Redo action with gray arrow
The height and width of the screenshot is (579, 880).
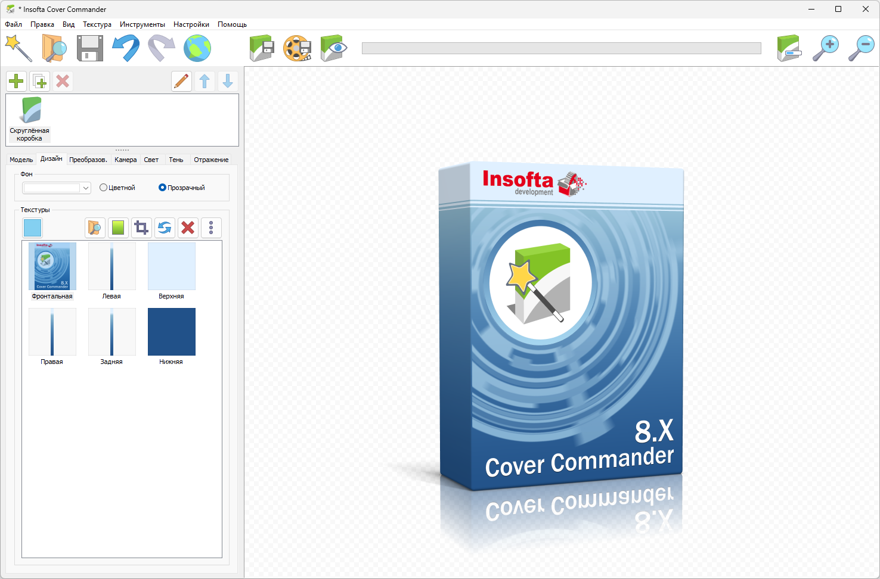tap(162, 48)
